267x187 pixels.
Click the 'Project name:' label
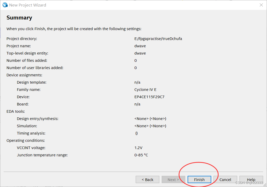click(x=19, y=46)
